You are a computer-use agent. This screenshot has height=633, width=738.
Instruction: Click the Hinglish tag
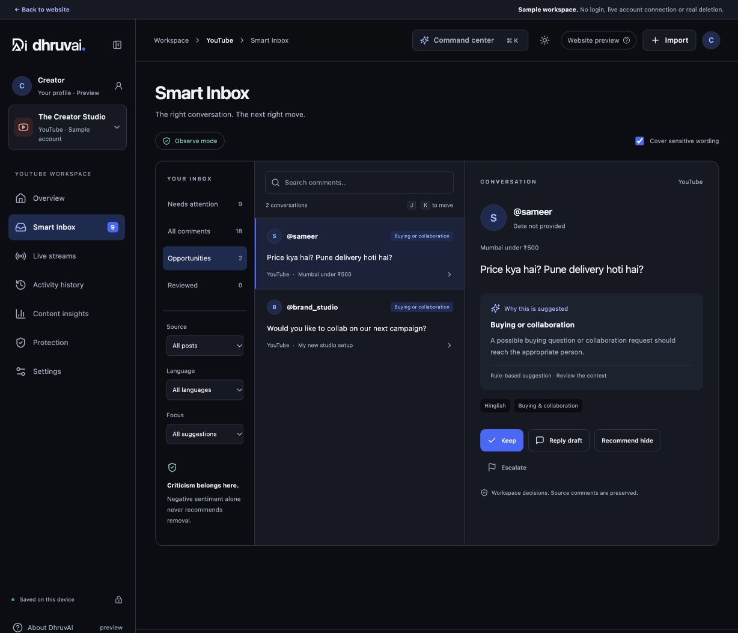[x=495, y=406]
